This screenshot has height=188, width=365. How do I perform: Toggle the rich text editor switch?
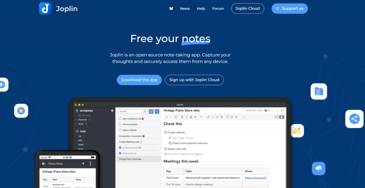pyautogui.click(x=279, y=117)
